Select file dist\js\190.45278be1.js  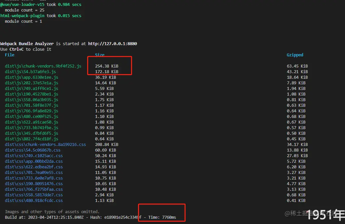tap(31, 94)
